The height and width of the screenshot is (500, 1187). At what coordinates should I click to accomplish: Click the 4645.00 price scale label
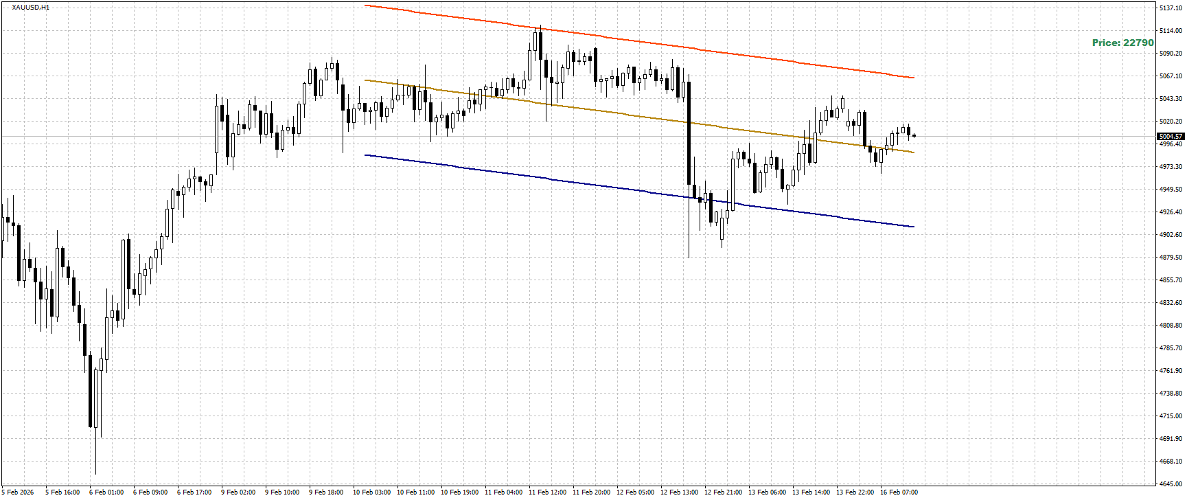click(1171, 484)
